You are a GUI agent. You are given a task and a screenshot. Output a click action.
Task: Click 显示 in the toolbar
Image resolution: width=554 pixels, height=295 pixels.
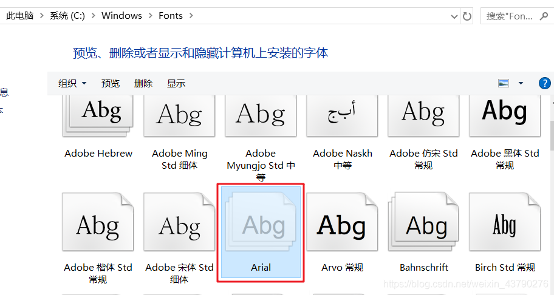point(176,83)
